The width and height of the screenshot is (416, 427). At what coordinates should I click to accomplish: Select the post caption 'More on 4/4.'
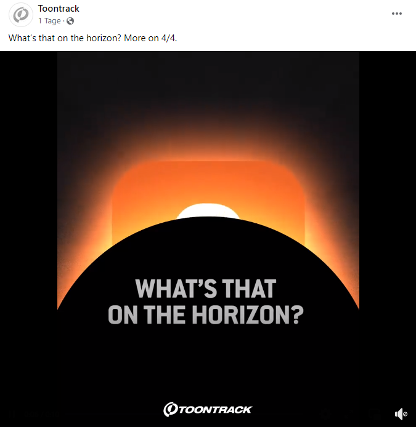click(x=150, y=38)
